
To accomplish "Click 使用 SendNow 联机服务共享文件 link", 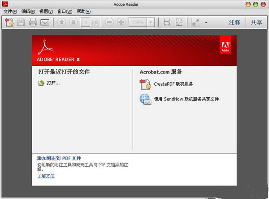I will pyautogui.click(x=187, y=99).
